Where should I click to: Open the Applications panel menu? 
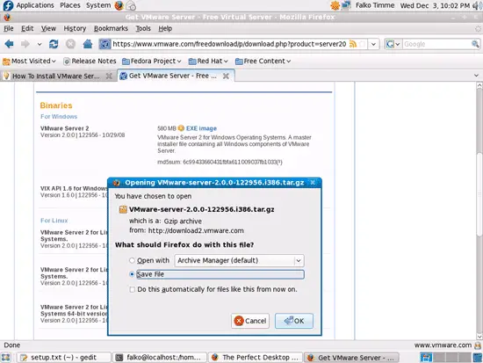point(35,5)
